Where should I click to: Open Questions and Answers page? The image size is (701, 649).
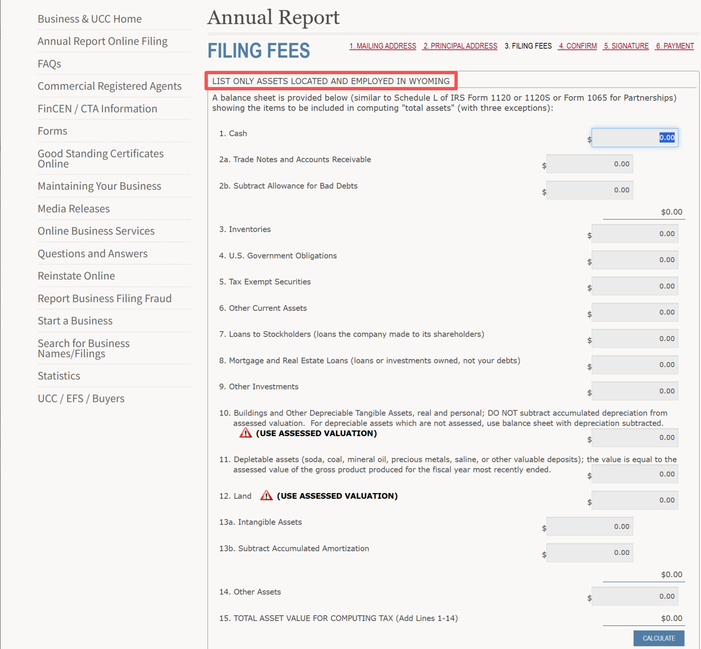[93, 254]
